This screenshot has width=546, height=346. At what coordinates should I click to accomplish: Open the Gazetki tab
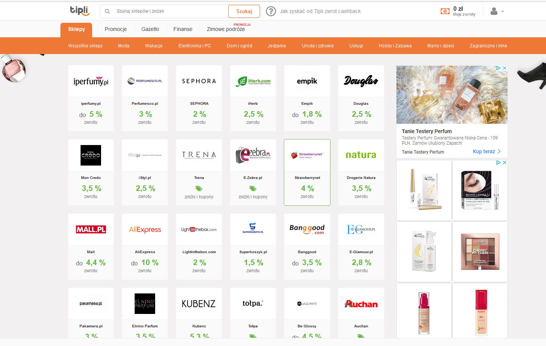click(150, 29)
